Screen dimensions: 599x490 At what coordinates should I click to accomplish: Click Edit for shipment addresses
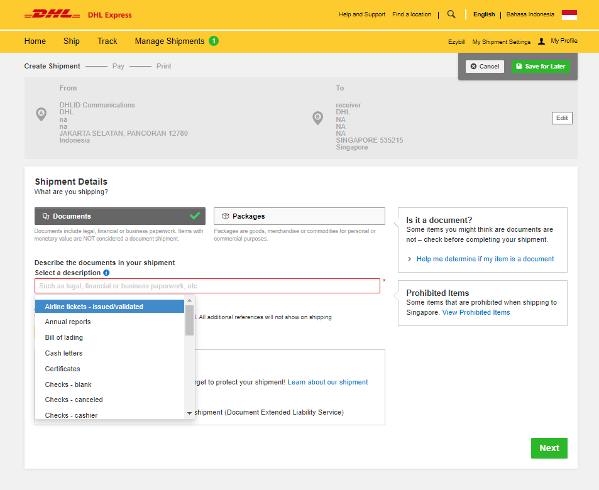pos(562,118)
